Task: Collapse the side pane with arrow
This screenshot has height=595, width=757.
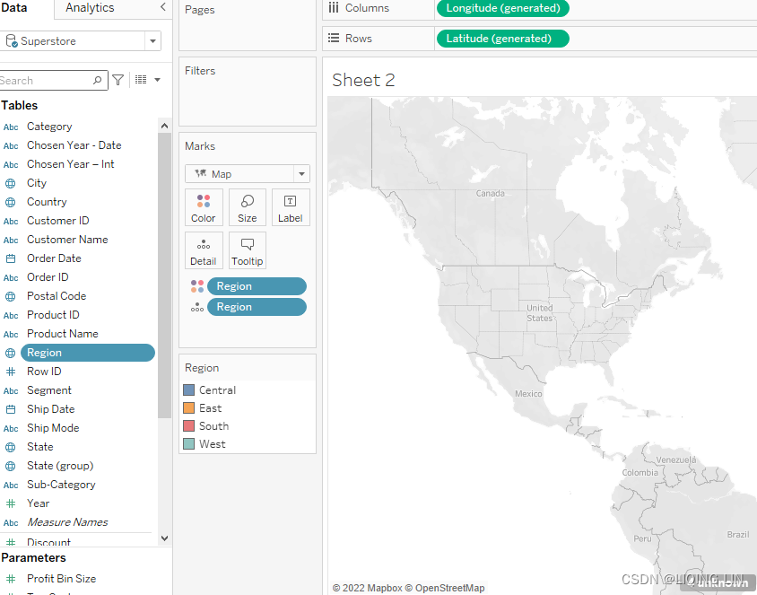Action: tap(162, 7)
